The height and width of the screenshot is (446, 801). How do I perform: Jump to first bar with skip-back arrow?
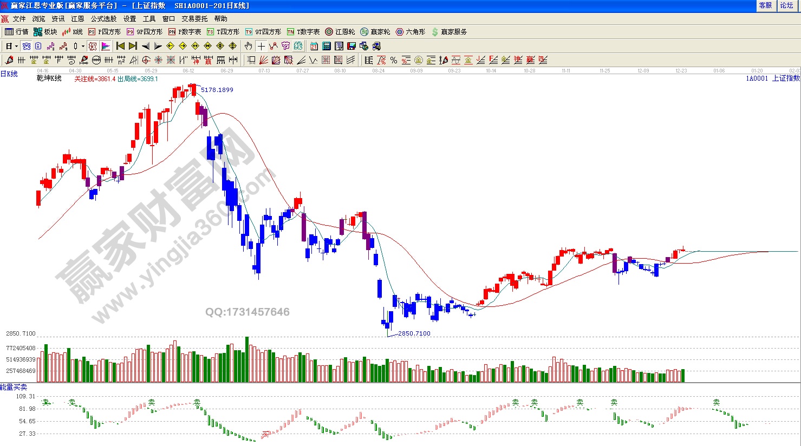[120, 46]
